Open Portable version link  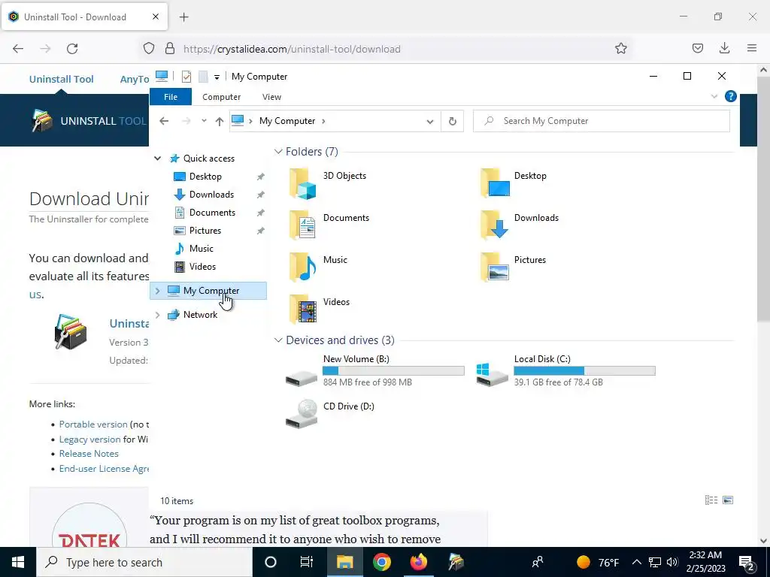click(x=93, y=424)
